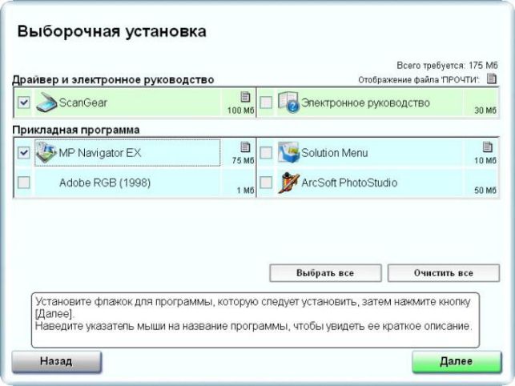Click the 'Выборочная установка' heading

111,31
